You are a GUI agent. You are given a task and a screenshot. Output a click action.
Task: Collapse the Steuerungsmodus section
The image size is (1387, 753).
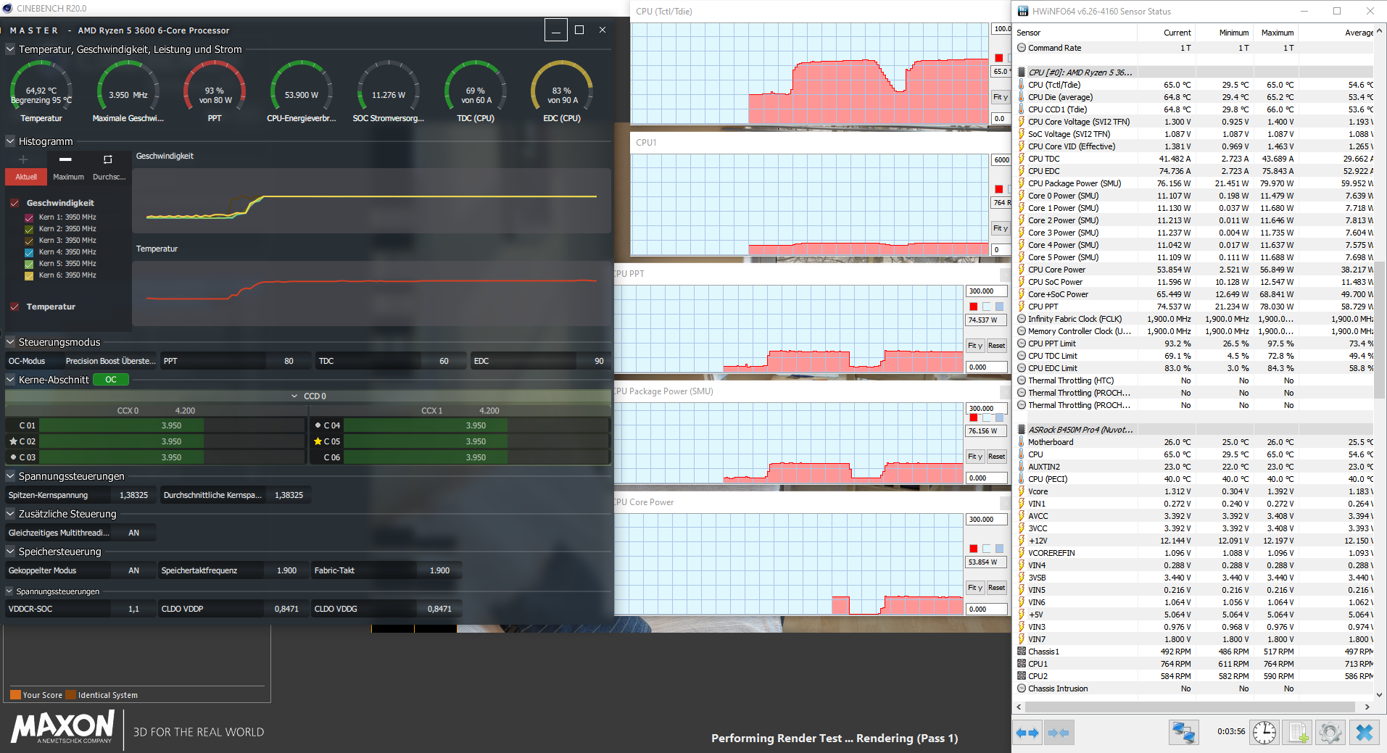10,342
